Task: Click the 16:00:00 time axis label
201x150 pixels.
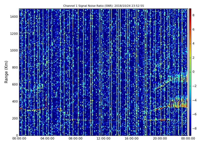Action: [x=132, y=138]
